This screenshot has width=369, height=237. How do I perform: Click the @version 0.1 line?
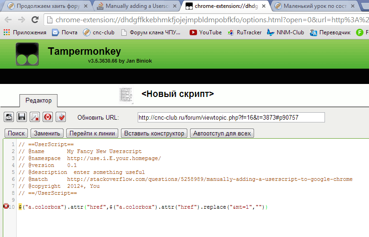pyautogui.click(x=48, y=165)
